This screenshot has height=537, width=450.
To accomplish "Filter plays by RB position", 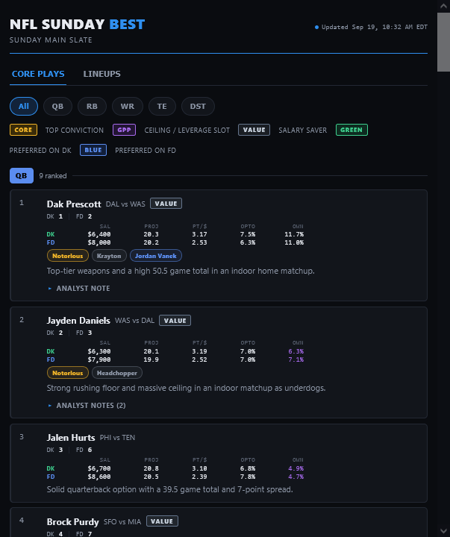I will click(x=92, y=106).
